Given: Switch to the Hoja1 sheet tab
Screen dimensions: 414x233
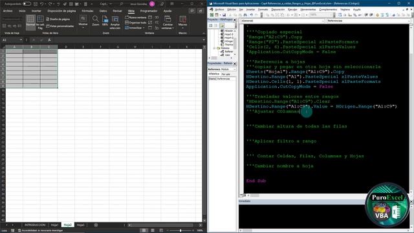Looking at the screenshot, I should pyautogui.click(x=54, y=225).
